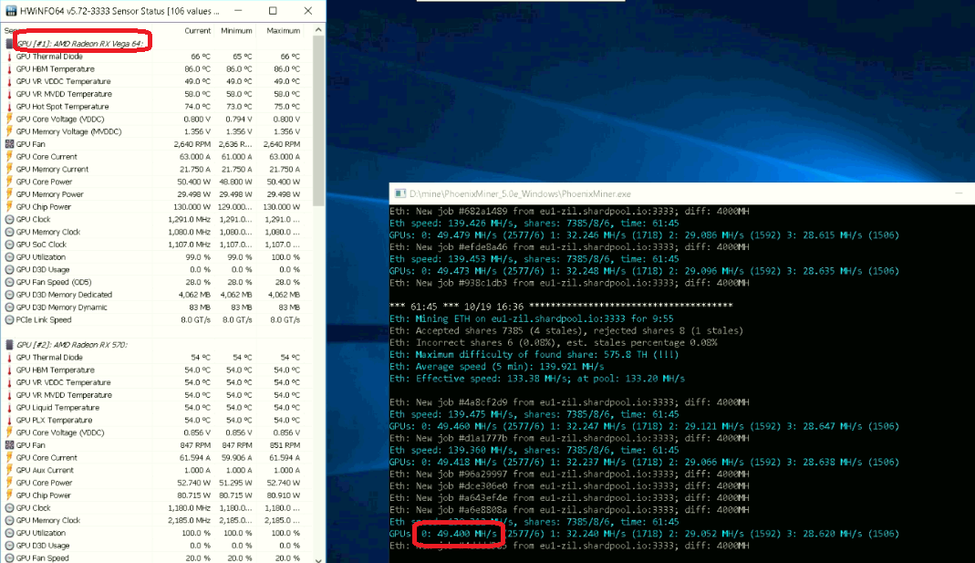This screenshot has width=975, height=563.
Task: Click the 'Incorrect shares 6 (0.08%)' console line
Action: click(x=554, y=342)
